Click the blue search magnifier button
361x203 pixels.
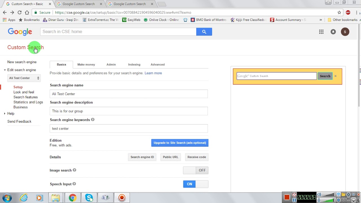pos(204,32)
